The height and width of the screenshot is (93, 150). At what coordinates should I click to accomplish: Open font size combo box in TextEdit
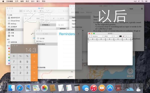[x=116, y=36]
